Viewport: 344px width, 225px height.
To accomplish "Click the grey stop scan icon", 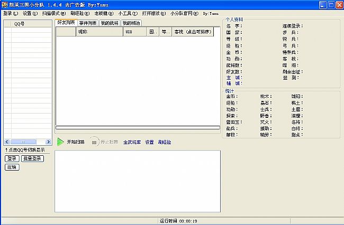I will coord(94,142).
